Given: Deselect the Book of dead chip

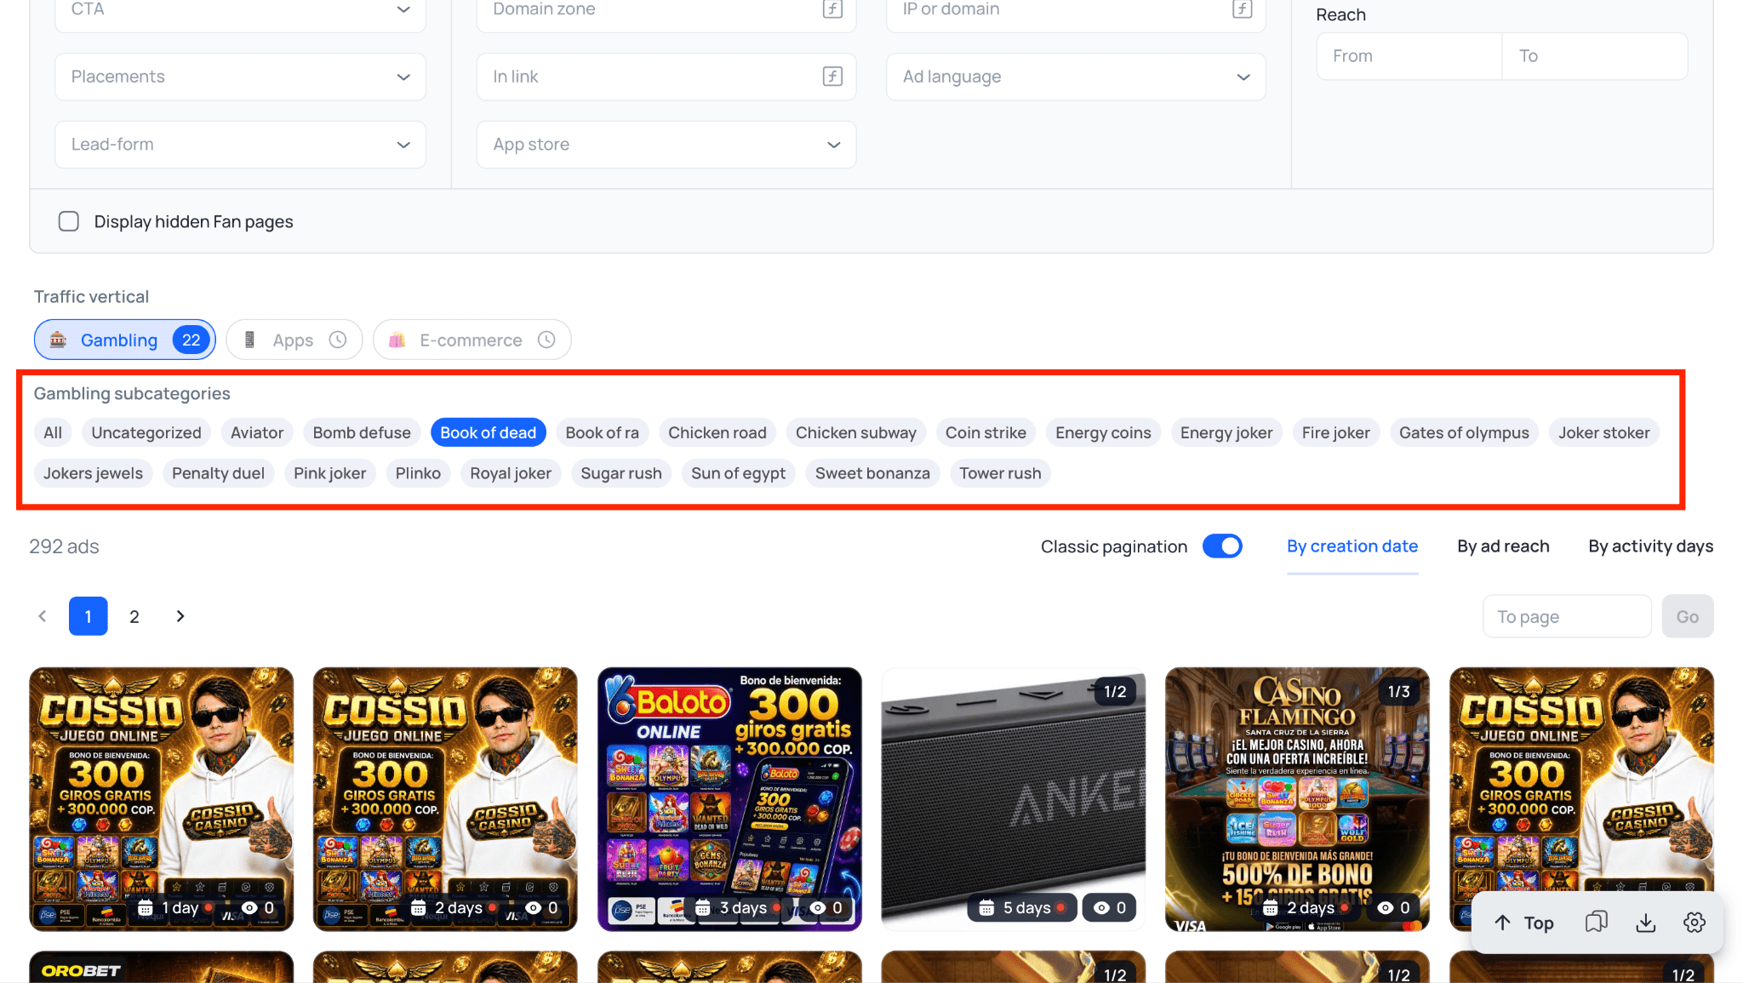Looking at the screenshot, I should [489, 432].
